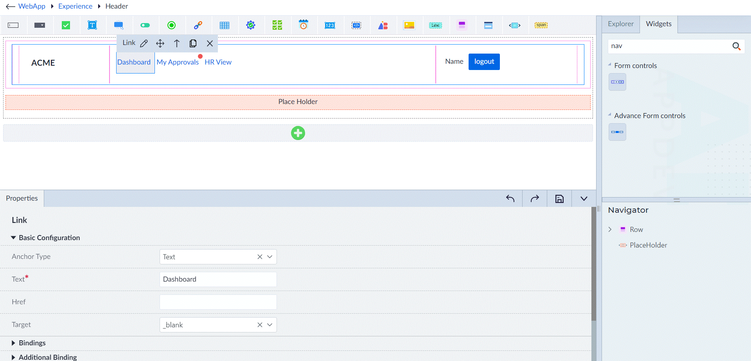Select the dropdown widget icon in toolbar

point(40,25)
